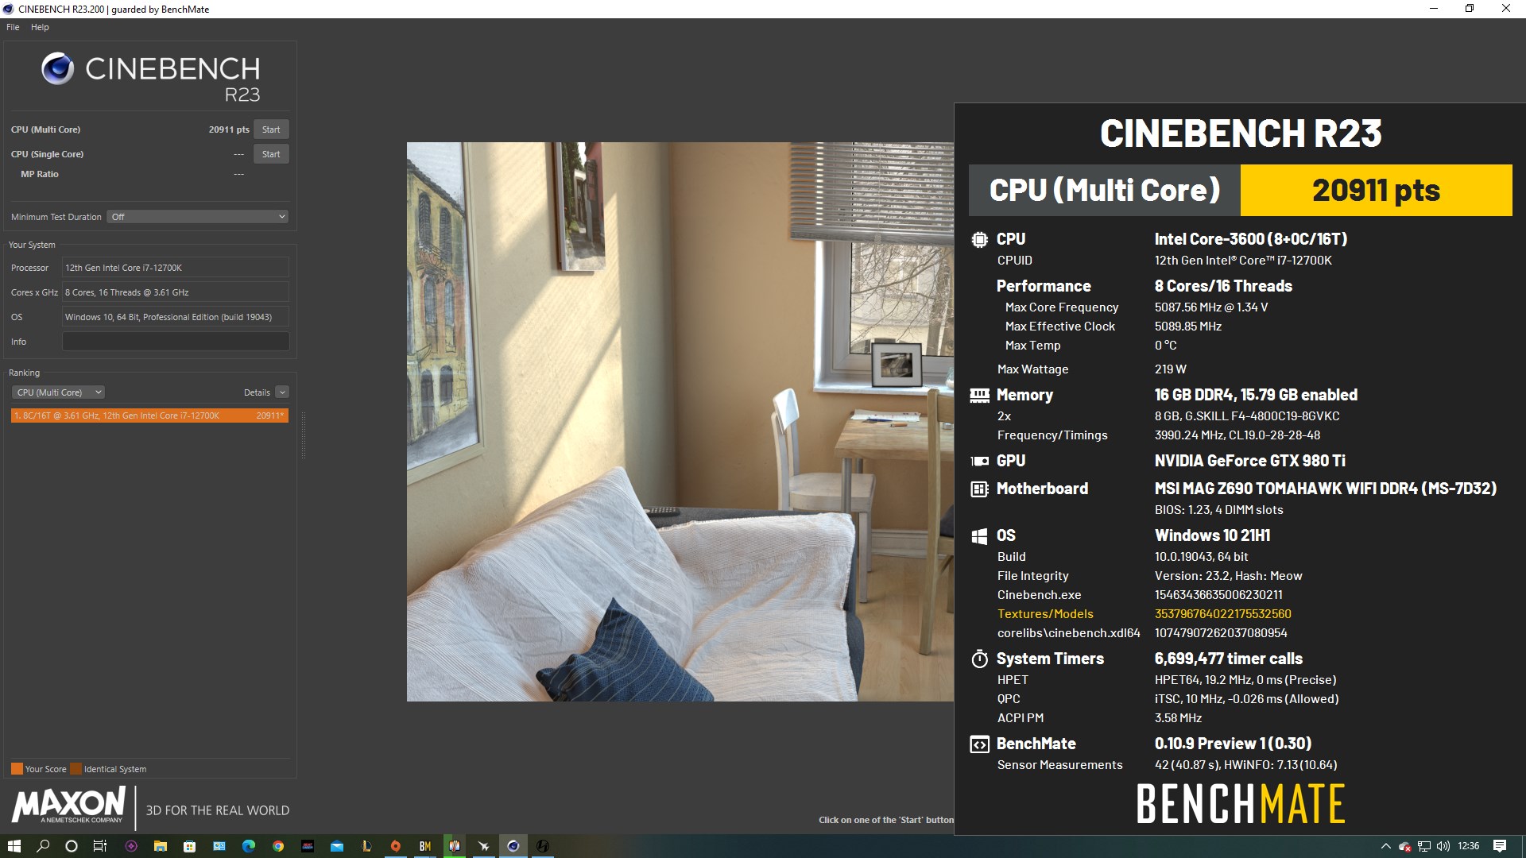Viewport: 1526px width, 858px height.
Task: Open the orange Origin app on taskbar
Action: [x=396, y=846]
